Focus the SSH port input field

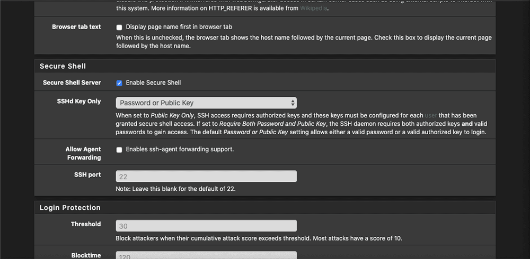206,177
